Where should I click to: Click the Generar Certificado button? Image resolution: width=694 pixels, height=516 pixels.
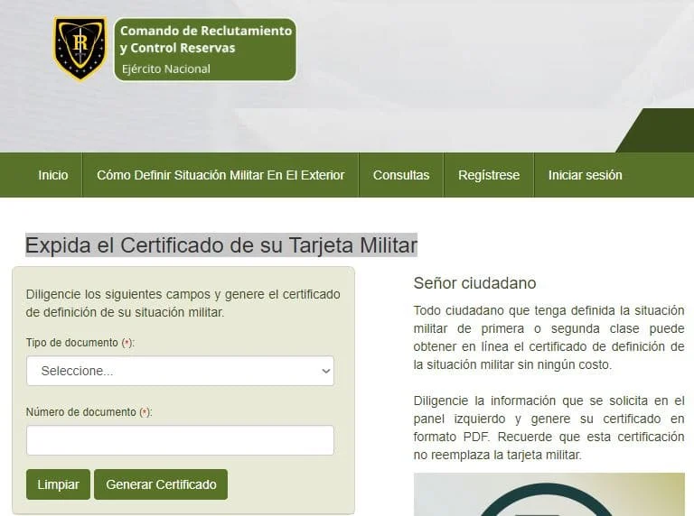161,484
